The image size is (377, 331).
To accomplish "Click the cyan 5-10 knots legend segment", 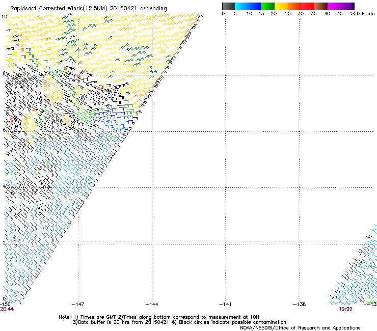I will (241, 6).
